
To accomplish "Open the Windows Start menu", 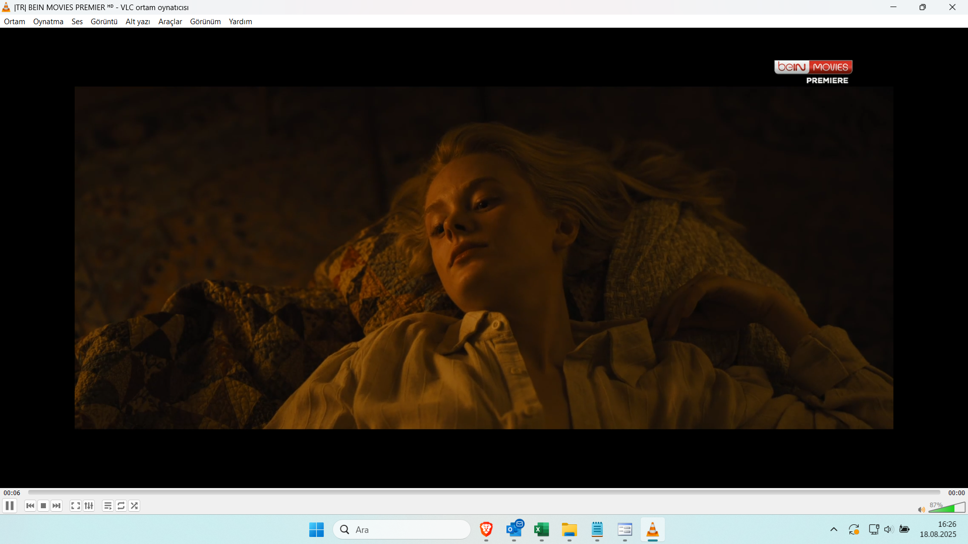I will coord(317,530).
